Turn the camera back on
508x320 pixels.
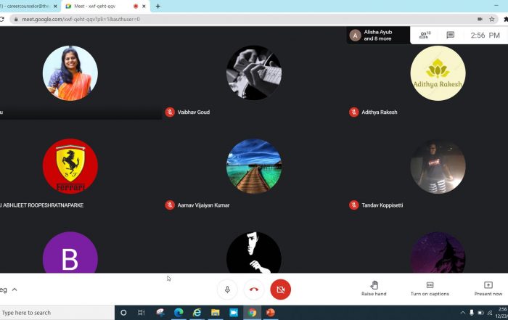281,290
